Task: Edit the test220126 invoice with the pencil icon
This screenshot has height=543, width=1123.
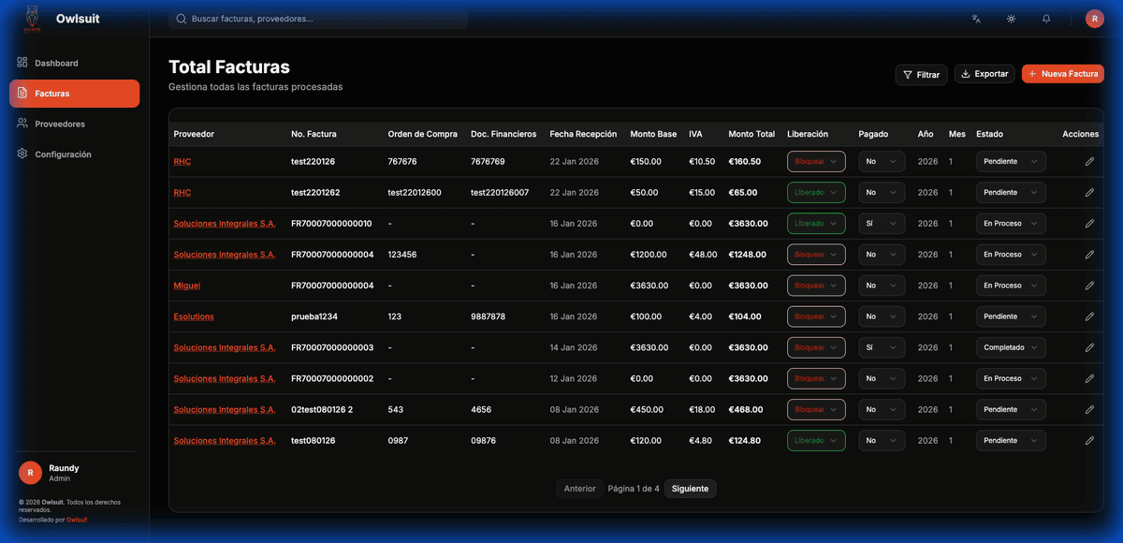Action: pos(1088,161)
